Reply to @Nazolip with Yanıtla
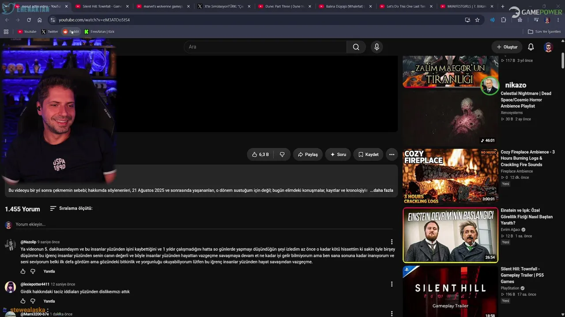 (x=49, y=271)
